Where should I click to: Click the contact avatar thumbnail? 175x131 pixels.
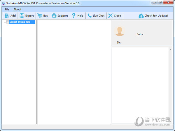[120, 31]
